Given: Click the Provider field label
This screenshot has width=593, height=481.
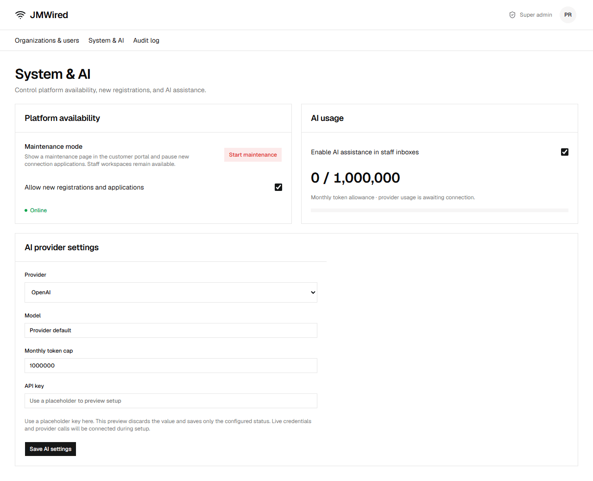Looking at the screenshot, I should pyautogui.click(x=35, y=275).
